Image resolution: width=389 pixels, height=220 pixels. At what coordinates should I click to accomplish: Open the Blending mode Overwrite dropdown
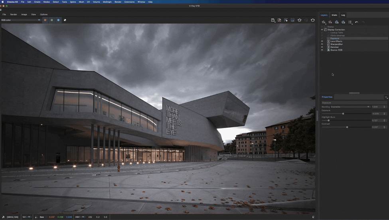point(350,107)
